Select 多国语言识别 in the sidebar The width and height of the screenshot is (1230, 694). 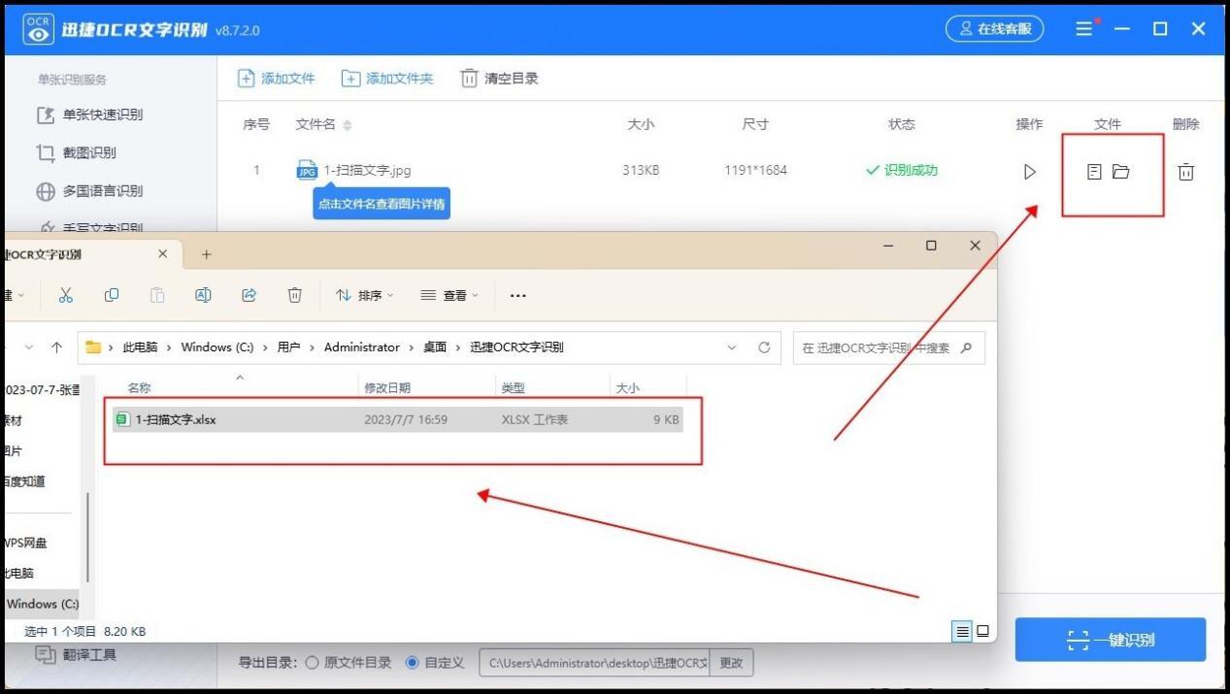pos(89,191)
